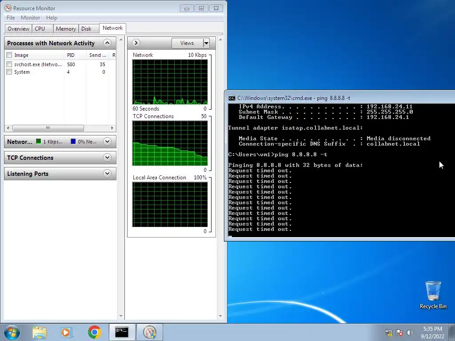
Task: Check the System process checkbox
Action: (9, 72)
